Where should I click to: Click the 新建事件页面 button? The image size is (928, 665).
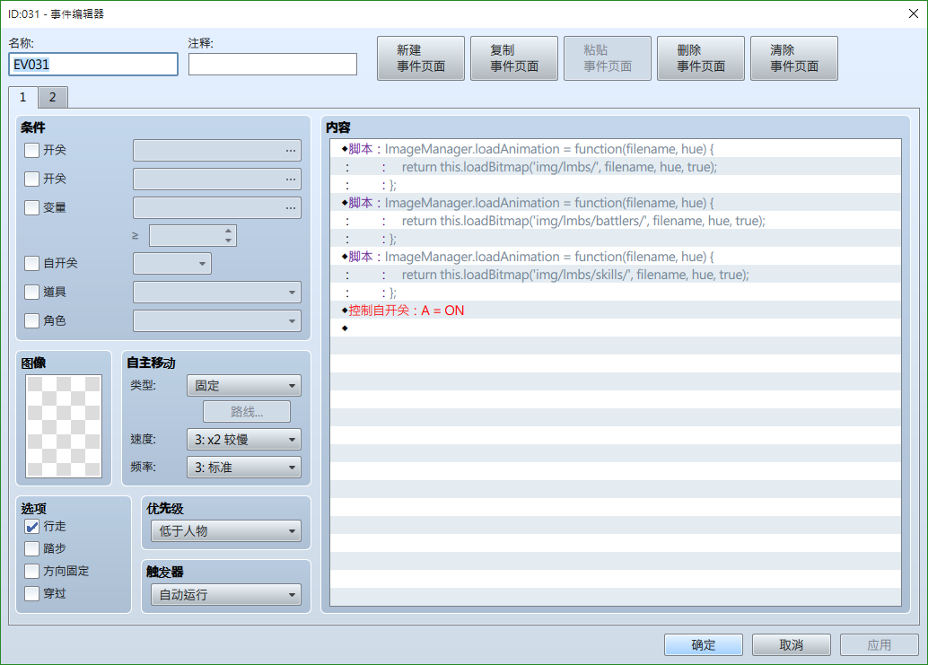(x=421, y=58)
